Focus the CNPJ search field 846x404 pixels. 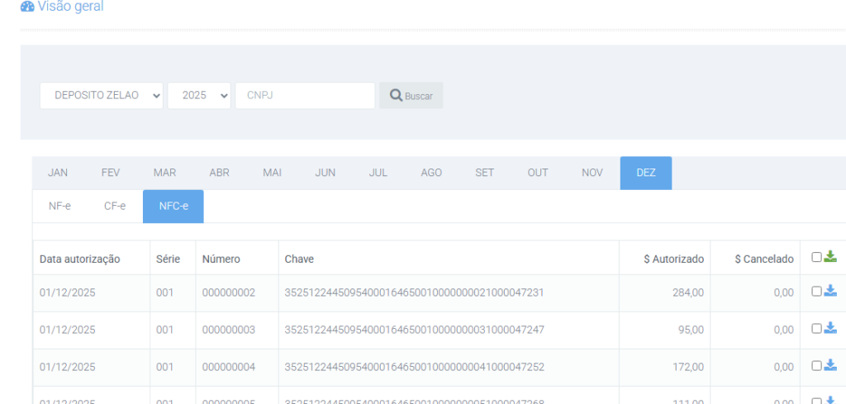[305, 95]
